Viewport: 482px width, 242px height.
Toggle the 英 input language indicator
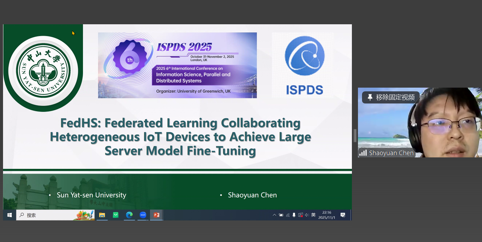tap(313, 215)
